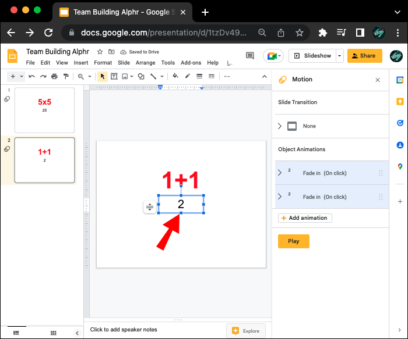Screen dimensions: 408x339
Task: Open the Border color pencil
Action: click(187, 76)
